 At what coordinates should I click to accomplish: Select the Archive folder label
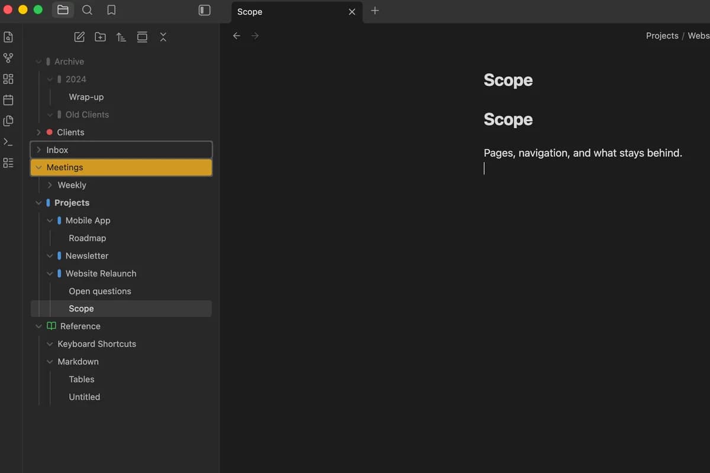69,61
